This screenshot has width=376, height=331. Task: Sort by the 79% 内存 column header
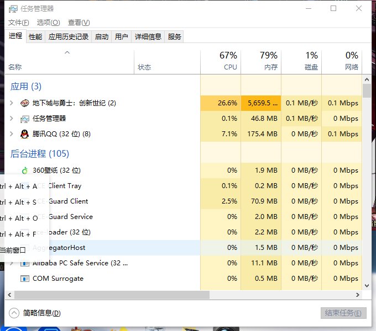tap(261, 62)
